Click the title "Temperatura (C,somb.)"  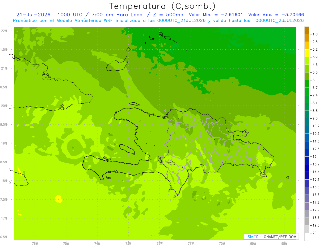pos(162,6)
